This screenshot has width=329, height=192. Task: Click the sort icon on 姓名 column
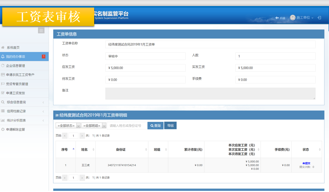click(x=93, y=150)
